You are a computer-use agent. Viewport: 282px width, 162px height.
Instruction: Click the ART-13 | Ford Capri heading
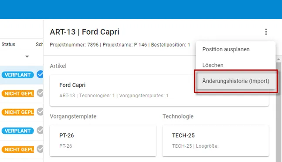pyautogui.click(x=85, y=32)
